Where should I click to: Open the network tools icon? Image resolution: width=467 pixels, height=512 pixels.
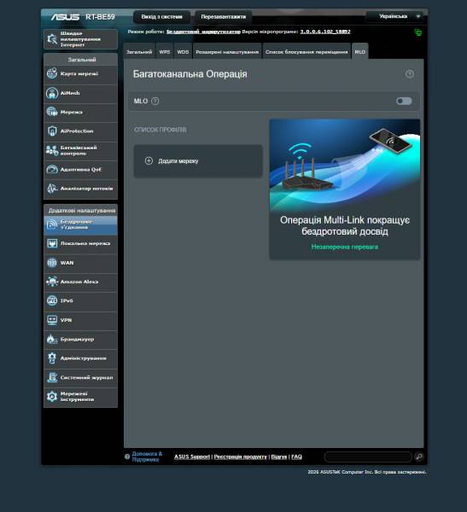click(x=52, y=397)
